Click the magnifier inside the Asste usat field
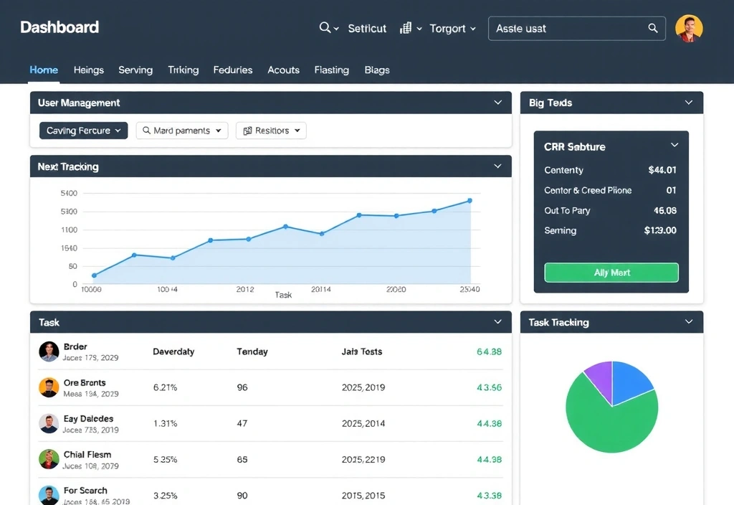 point(652,28)
